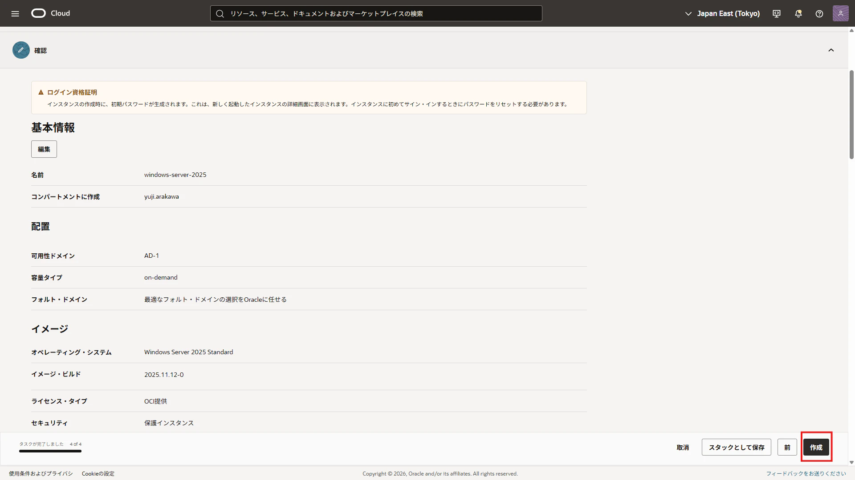Click the vertical page scrollbar thumb
This screenshot has height=480, width=855.
point(851,114)
